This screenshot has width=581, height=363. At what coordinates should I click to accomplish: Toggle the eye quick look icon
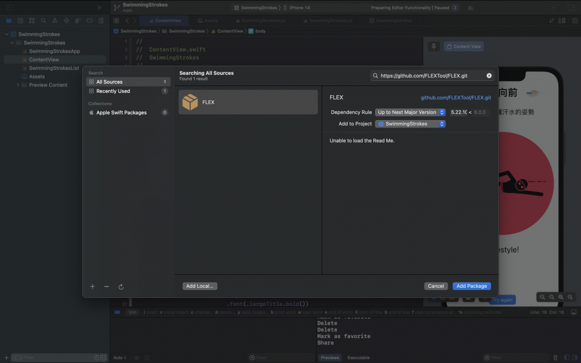136,357
